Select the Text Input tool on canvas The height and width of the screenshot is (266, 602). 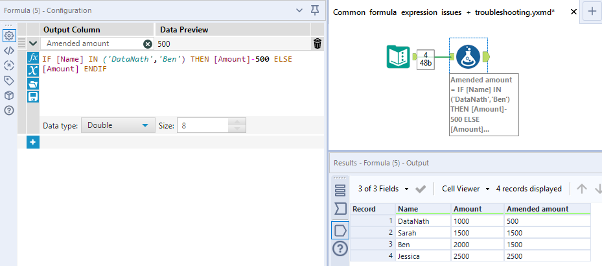(399, 56)
